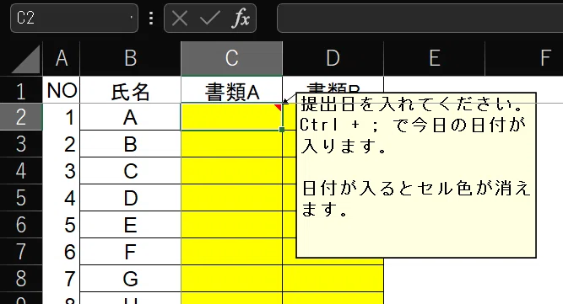Image resolution: width=563 pixels, height=304 pixels.
Task: Click the NO header cell
Action: pos(62,90)
